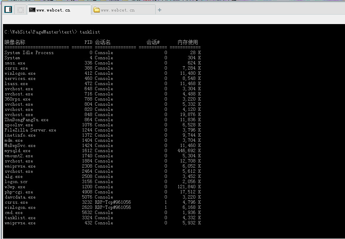Click the 446,692 K memory value
Screen dimensions: 345x239
coord(189,151)
